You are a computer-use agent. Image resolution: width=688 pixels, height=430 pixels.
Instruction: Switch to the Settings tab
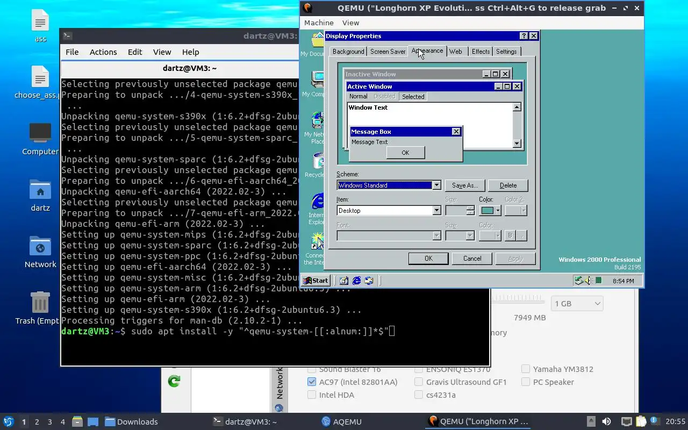click(506, 52)
